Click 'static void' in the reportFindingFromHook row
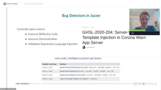 coord(47,79)
